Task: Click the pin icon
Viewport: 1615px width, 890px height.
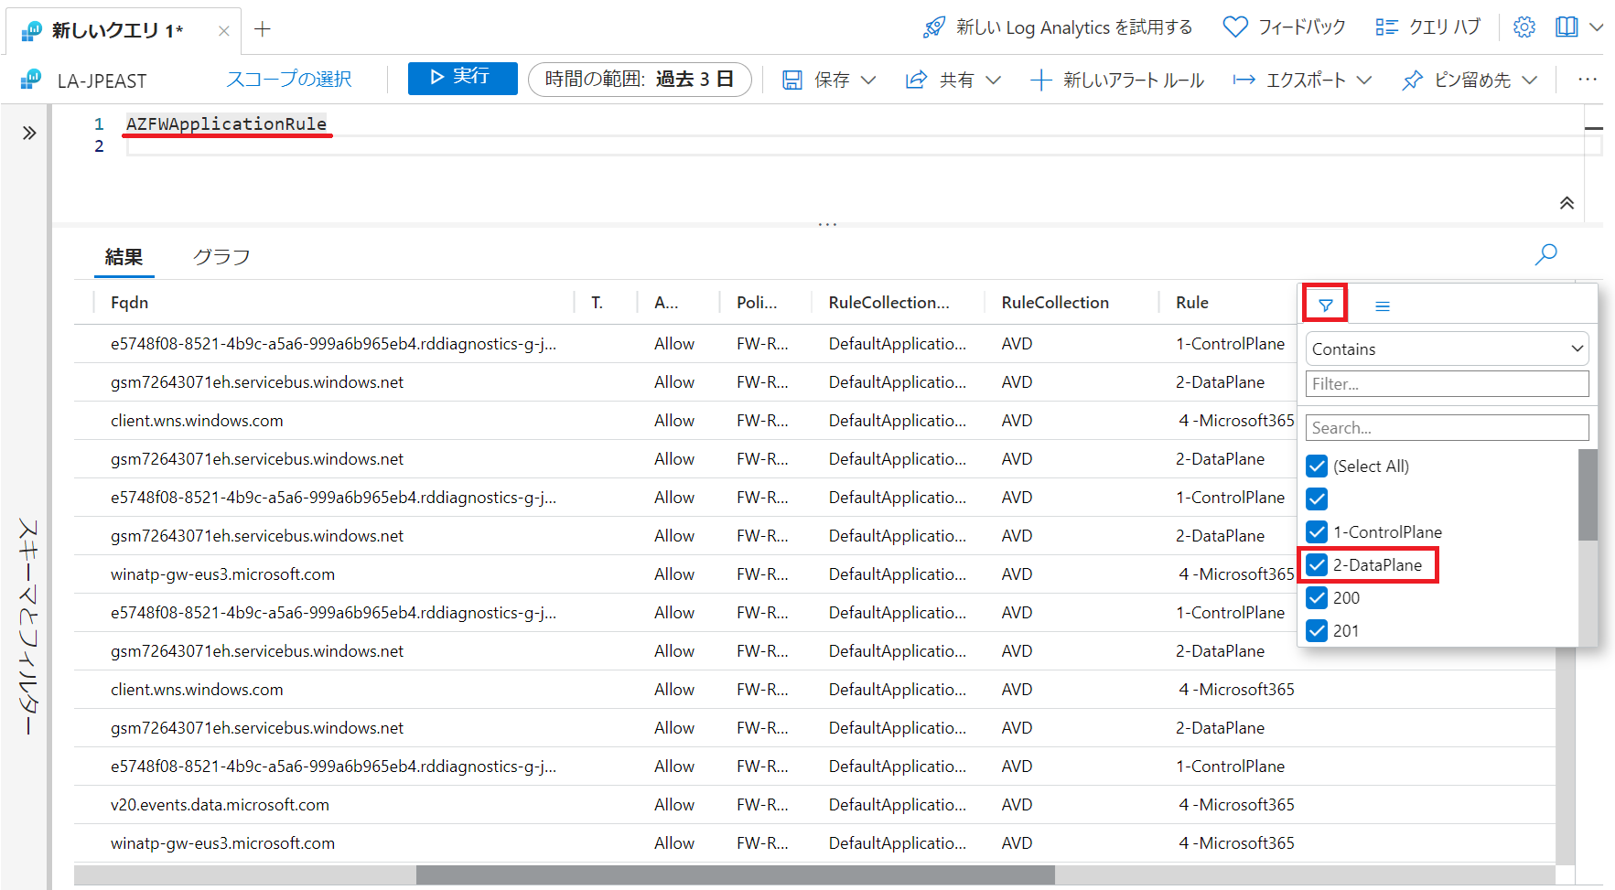Action: pos(1413,80)
